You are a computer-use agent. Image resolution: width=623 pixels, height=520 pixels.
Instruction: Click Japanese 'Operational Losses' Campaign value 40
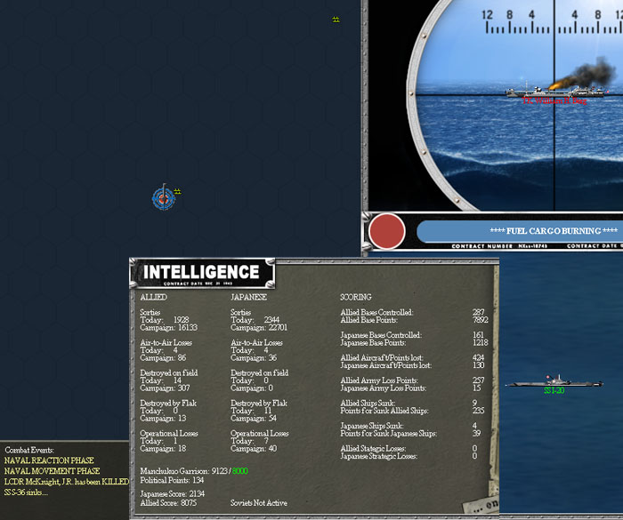(272, 449)
